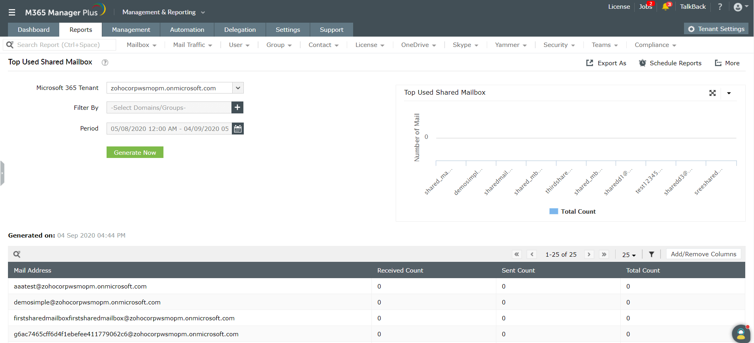Open the chat assistant avatar
The height and width of the screenshot is (343, 754).
tap(740, 333)
